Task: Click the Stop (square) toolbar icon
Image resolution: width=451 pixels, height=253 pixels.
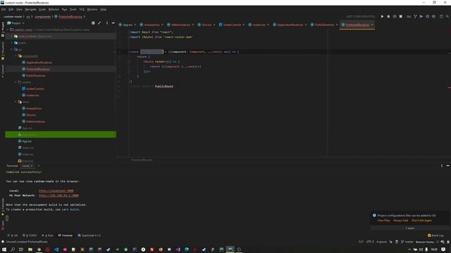Action: point(401,17)
